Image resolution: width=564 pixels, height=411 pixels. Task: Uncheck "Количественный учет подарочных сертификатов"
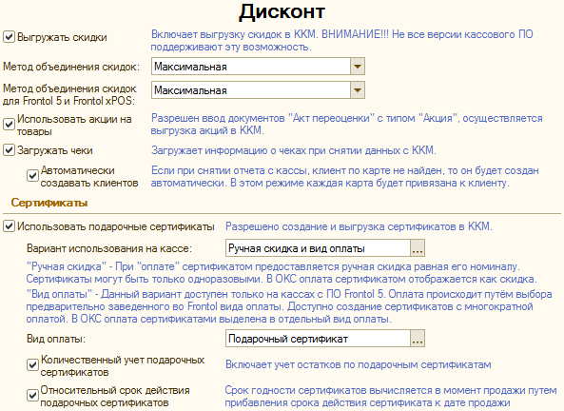pyautogui.click(x=32, y=365)
